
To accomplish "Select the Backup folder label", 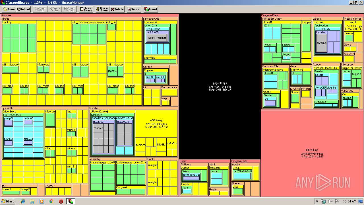I will click(x=7, y=22).
